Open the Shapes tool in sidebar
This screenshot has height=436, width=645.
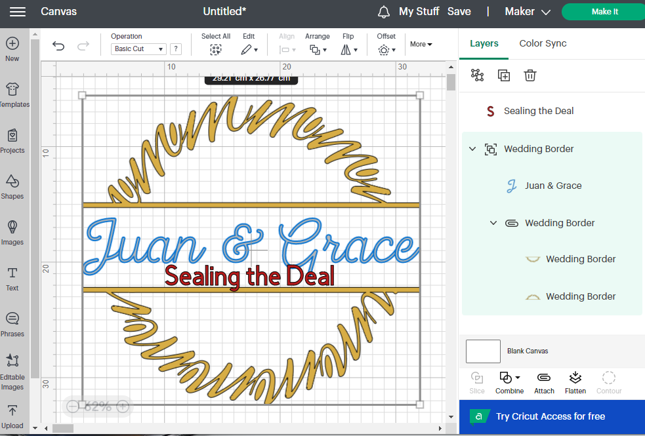pyautogui.click(x=12, y=186)
